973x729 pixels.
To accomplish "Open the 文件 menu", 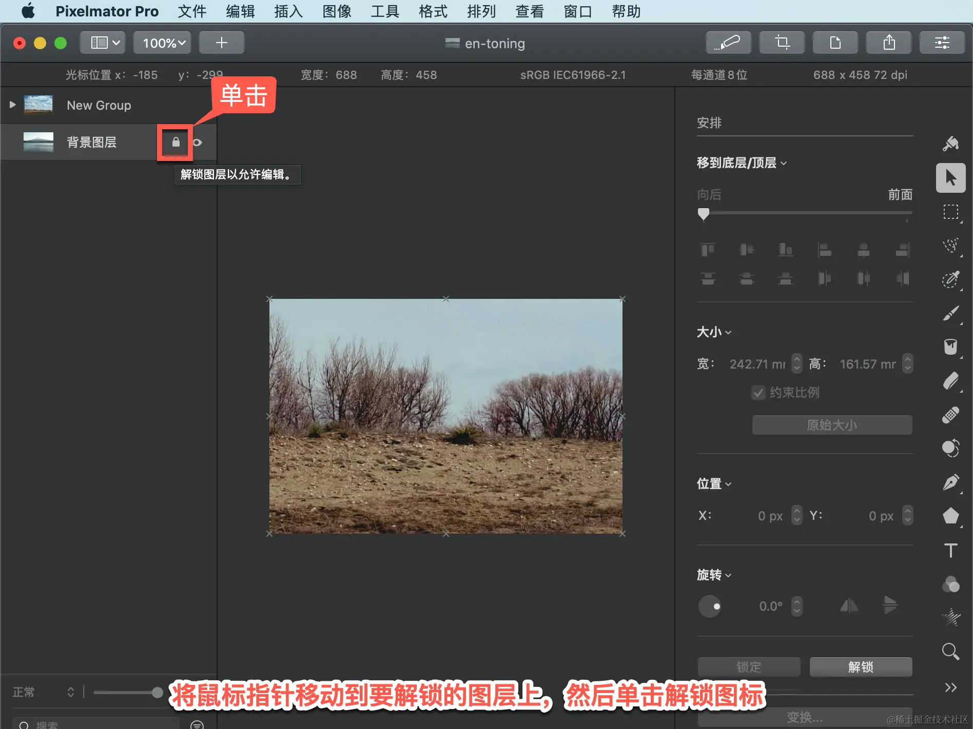I will [x=192, y=11].
